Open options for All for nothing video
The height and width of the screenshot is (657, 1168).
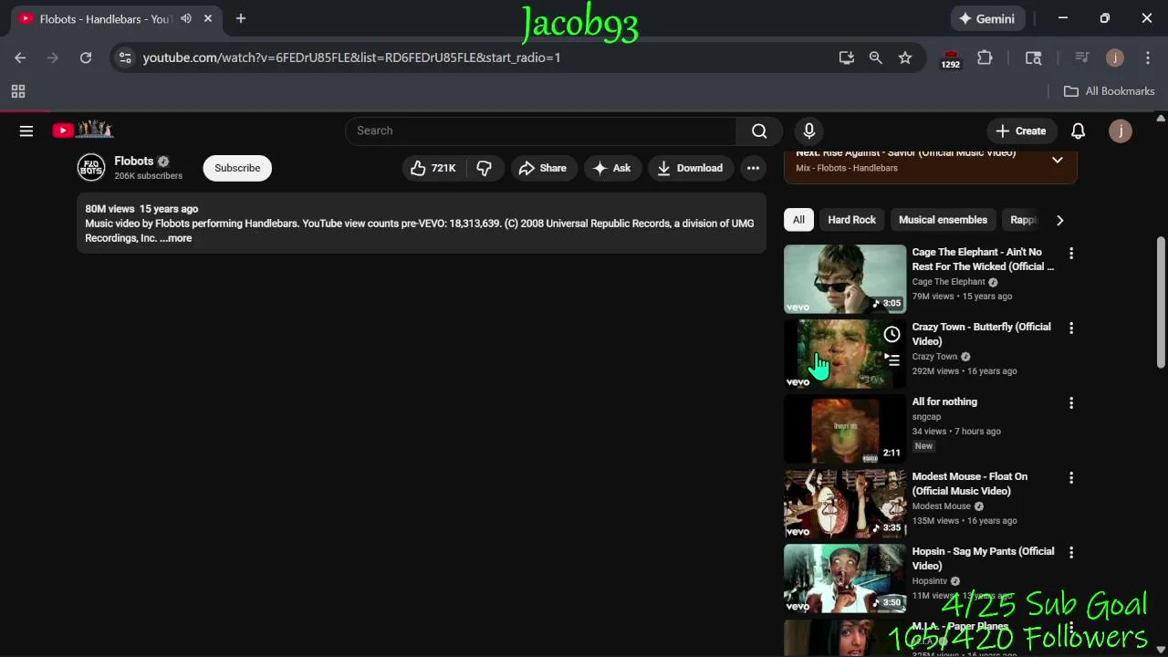point(1071,402)
